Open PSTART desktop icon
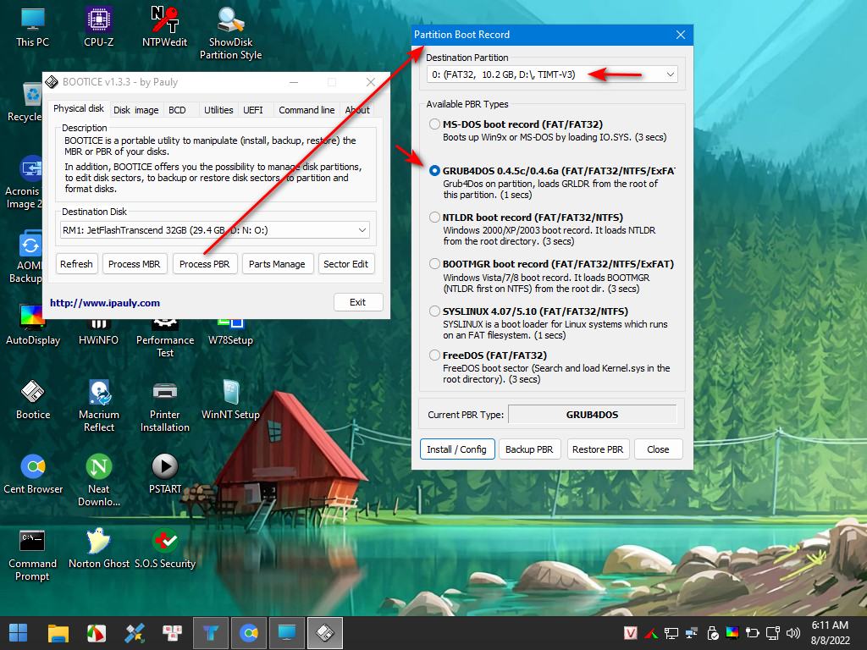867x650 pixels. click(165, 474)
